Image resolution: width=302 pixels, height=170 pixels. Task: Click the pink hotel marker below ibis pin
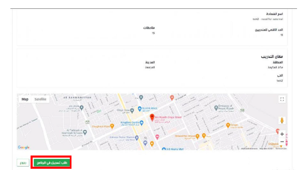157,137
